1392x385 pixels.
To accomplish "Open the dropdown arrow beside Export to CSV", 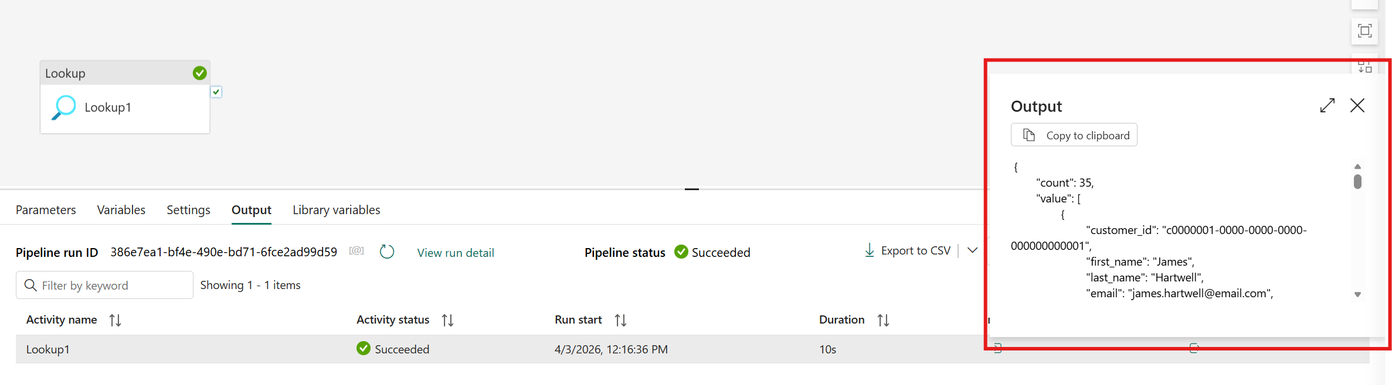I will click(x=972, y=250).
